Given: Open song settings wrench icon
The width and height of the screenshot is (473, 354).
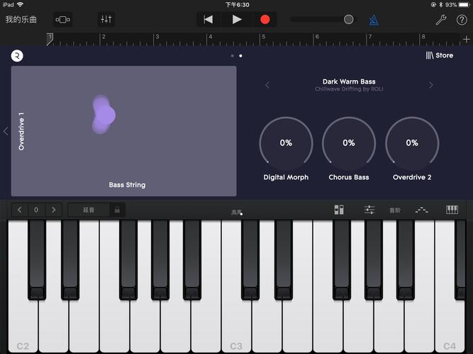Looking at the screenshot, I should (440, 20).
